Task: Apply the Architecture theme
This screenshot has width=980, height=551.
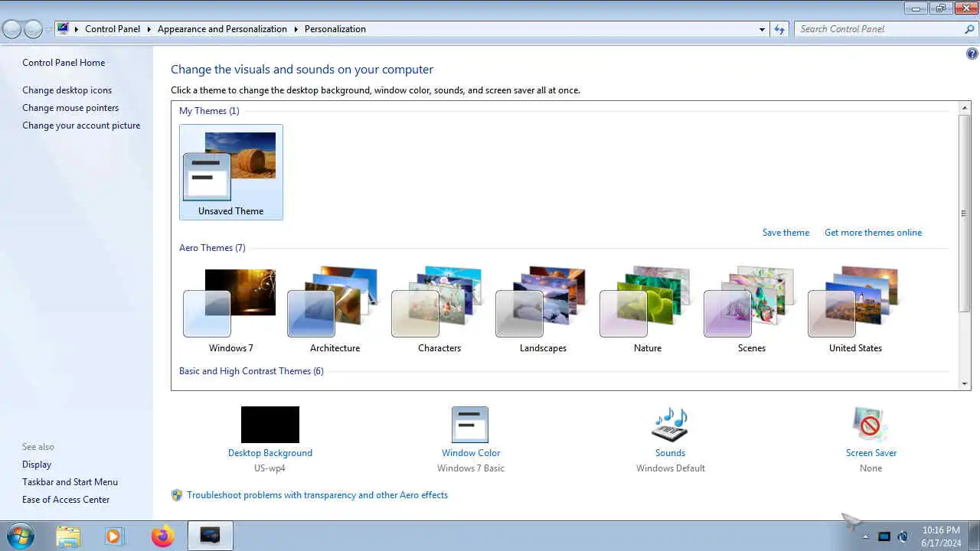Action: click(x=335, y=310)
